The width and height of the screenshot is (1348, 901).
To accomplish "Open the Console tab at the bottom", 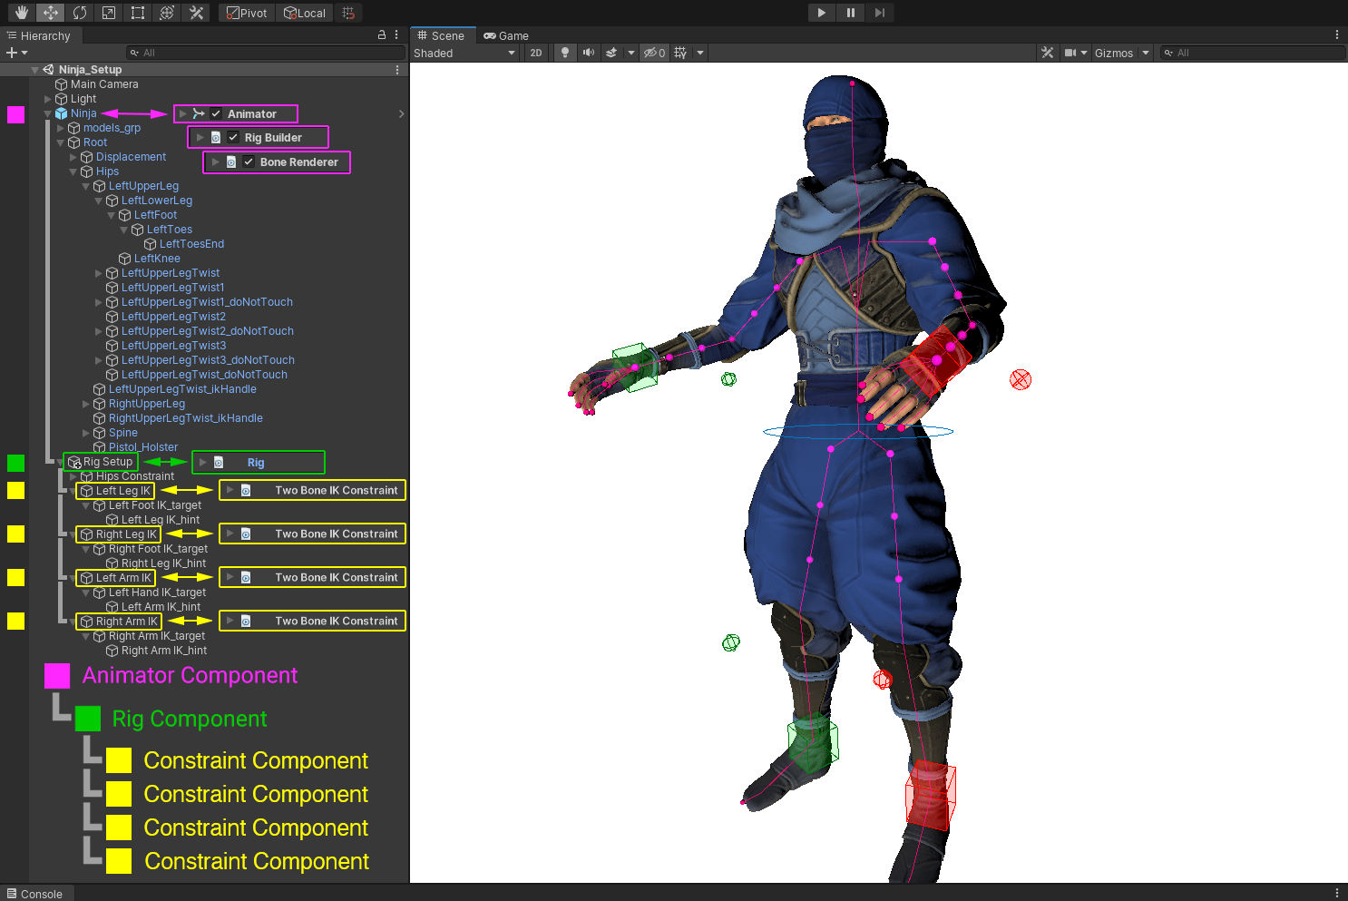I will point(36,894).
